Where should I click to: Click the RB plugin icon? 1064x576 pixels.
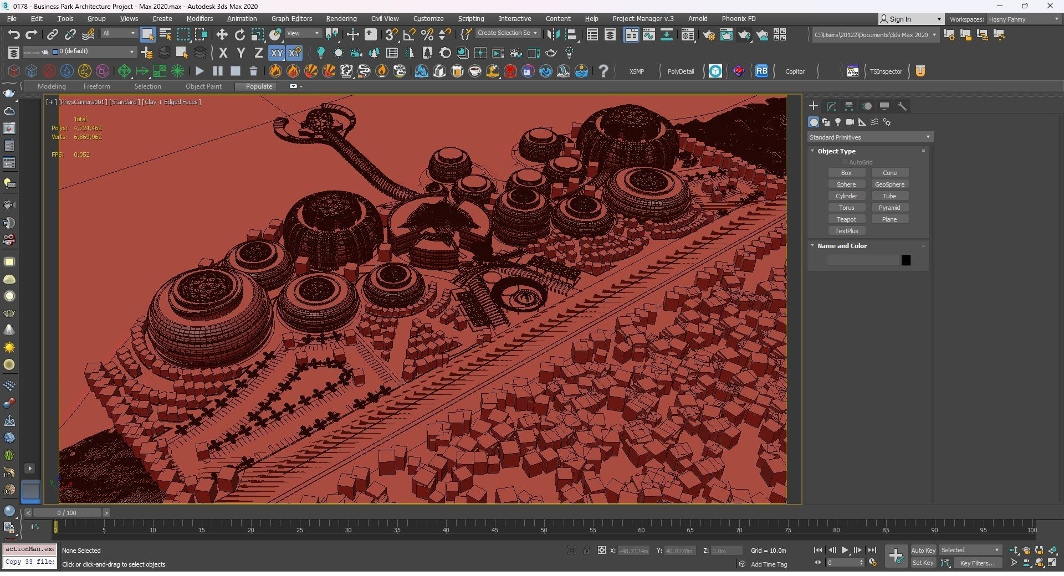(762, 71)
